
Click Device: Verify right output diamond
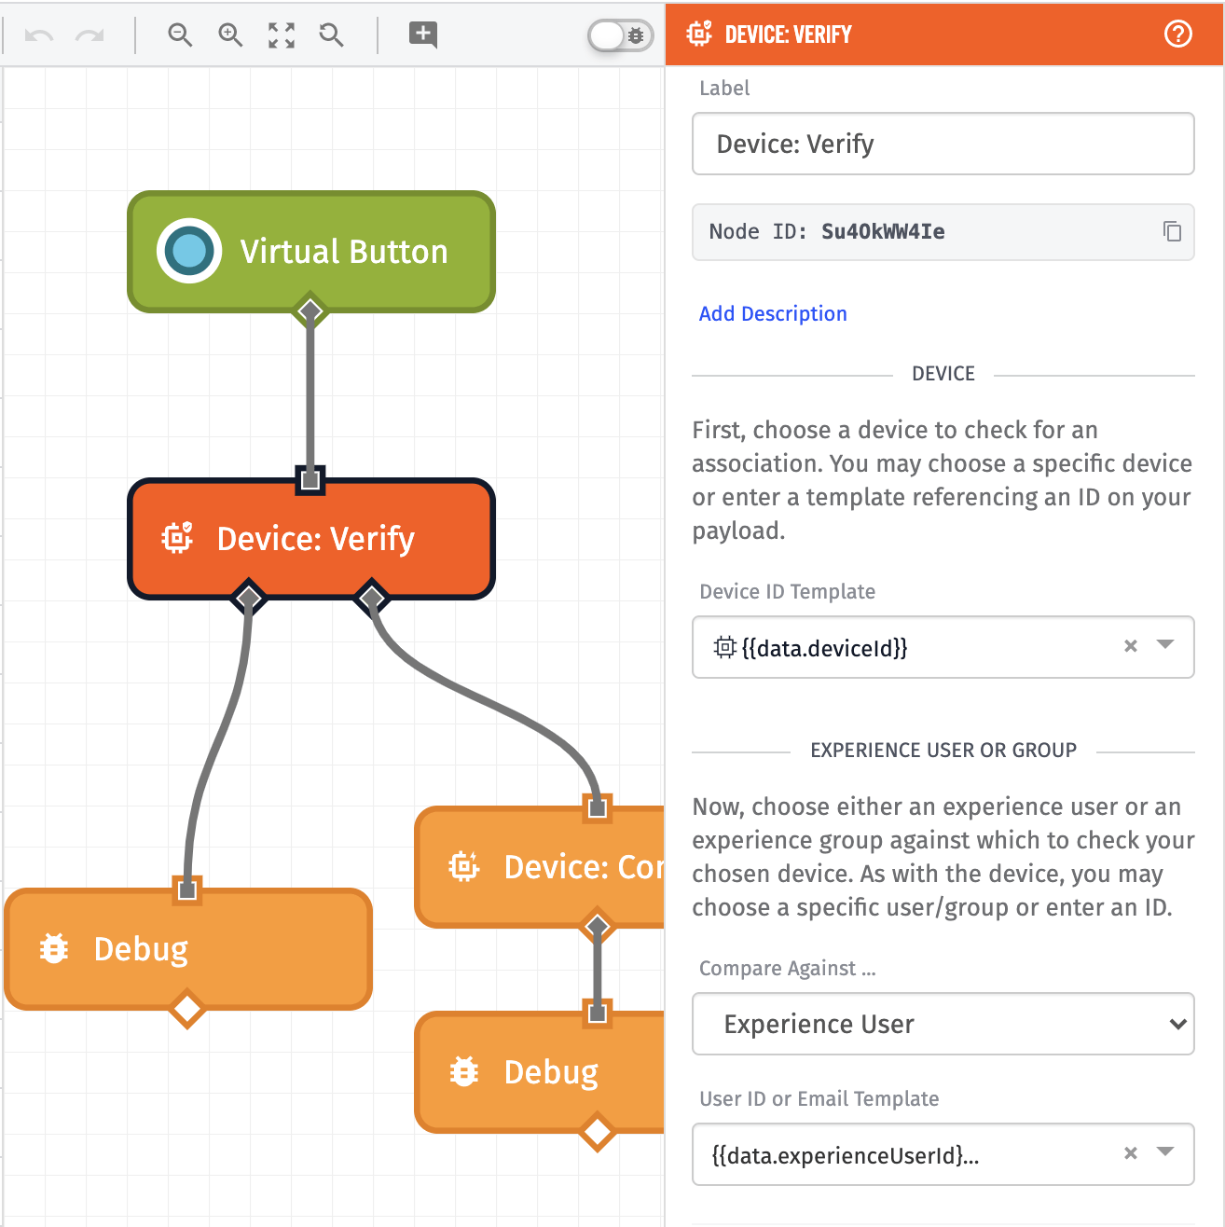(x=372, y=597)
